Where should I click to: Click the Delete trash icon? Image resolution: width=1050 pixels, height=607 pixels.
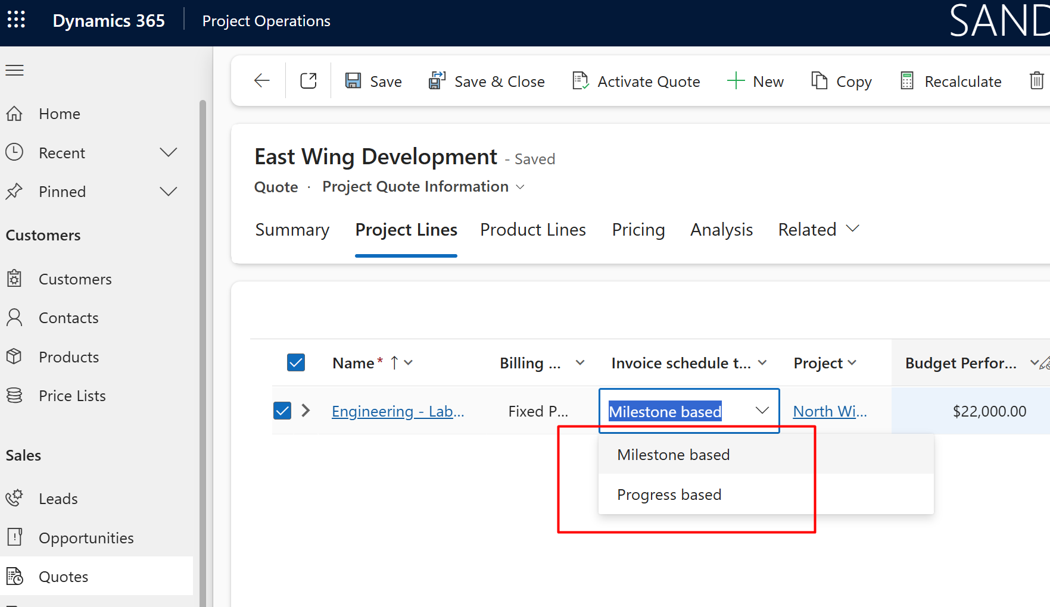(x=1037, y=81)
